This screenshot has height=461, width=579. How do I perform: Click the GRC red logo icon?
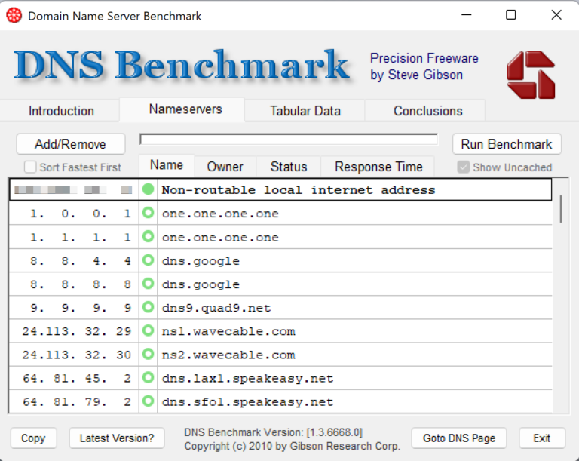tap(531, 75)
